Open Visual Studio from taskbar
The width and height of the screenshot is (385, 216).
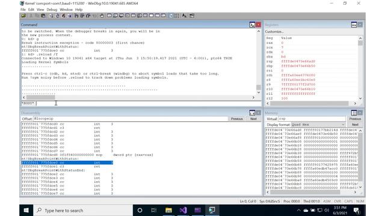183,211
